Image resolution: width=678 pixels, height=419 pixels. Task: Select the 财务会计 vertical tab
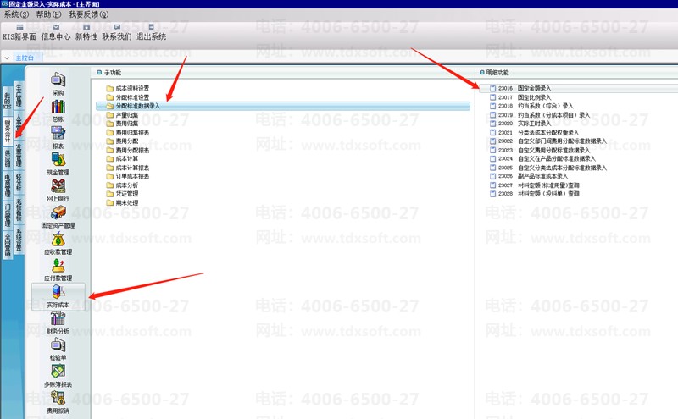click(x=8, y=131)
